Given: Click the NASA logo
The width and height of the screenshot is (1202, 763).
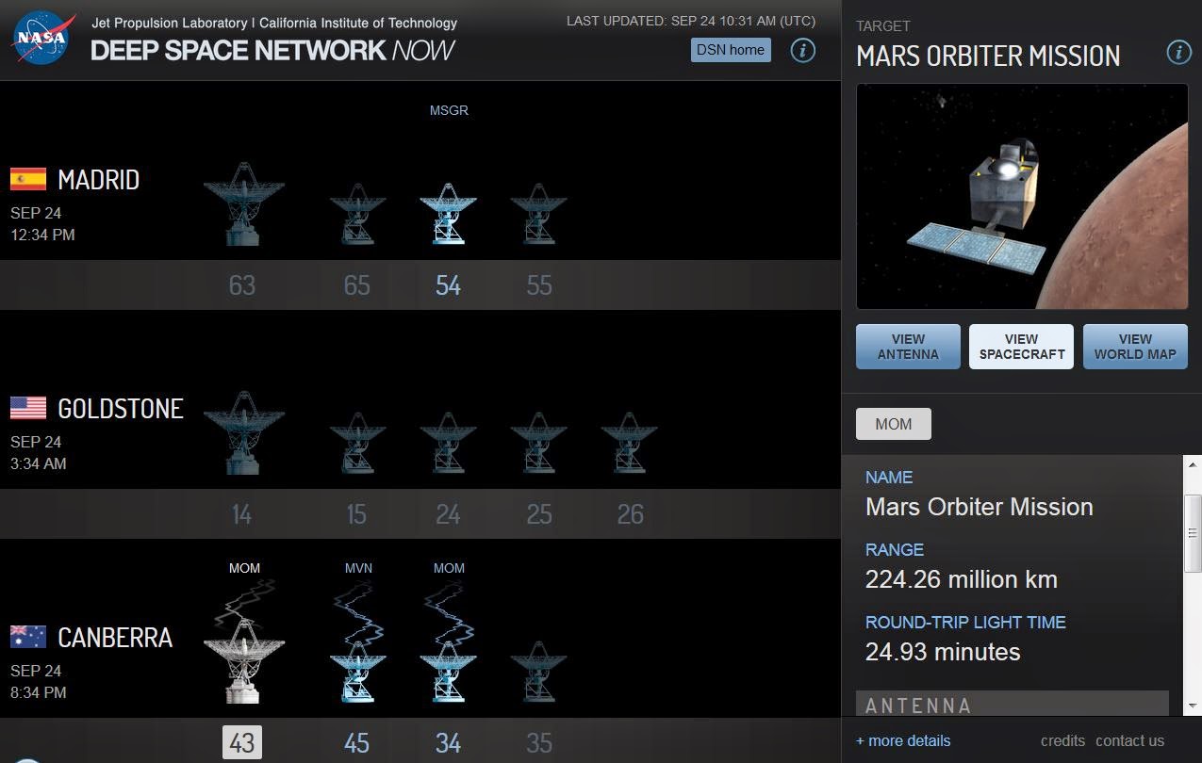Looking at the screenshot, I should pyautogui.click(x=43, y=39).
